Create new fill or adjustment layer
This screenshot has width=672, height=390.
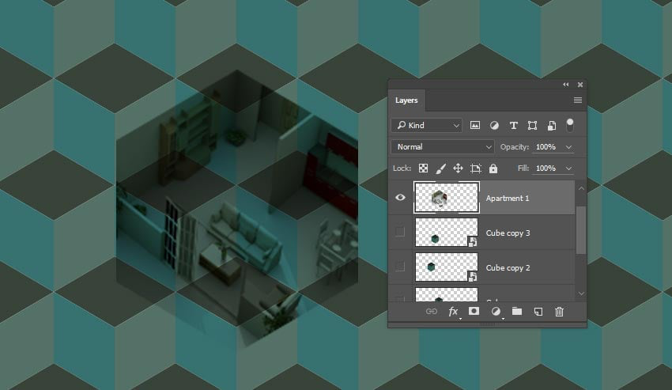click(x=496, y=312)
